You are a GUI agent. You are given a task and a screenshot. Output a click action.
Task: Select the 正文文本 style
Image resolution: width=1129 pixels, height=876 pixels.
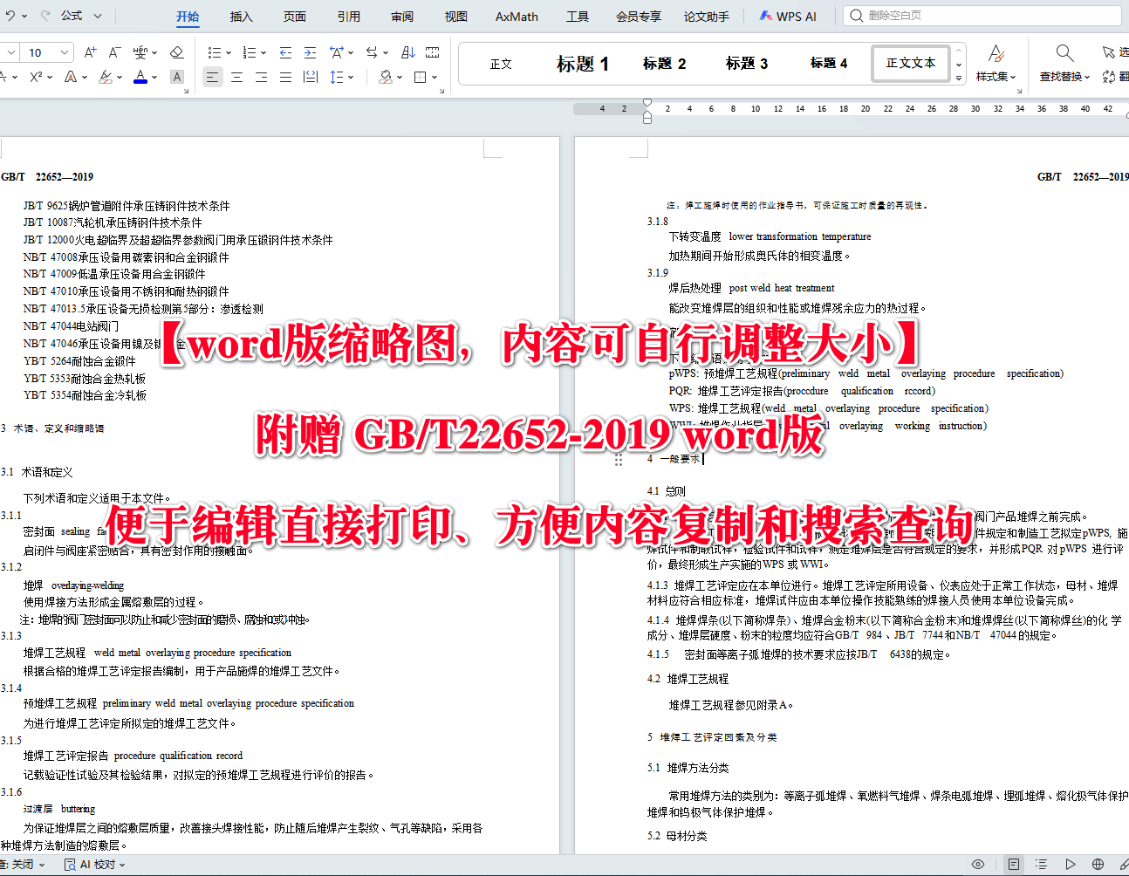910,63
